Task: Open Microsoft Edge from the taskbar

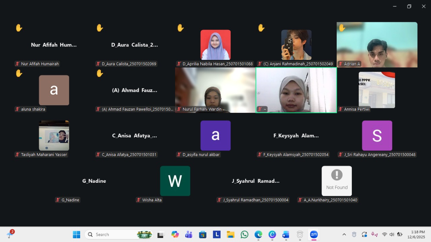Action: (258, 235)
